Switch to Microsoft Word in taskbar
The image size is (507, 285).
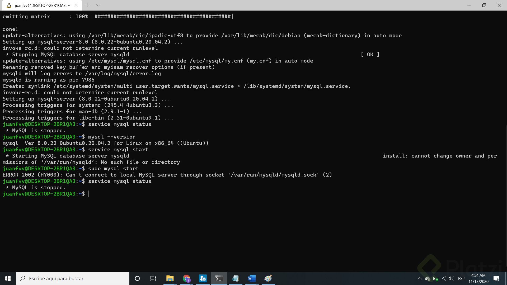tap(252, 278)
